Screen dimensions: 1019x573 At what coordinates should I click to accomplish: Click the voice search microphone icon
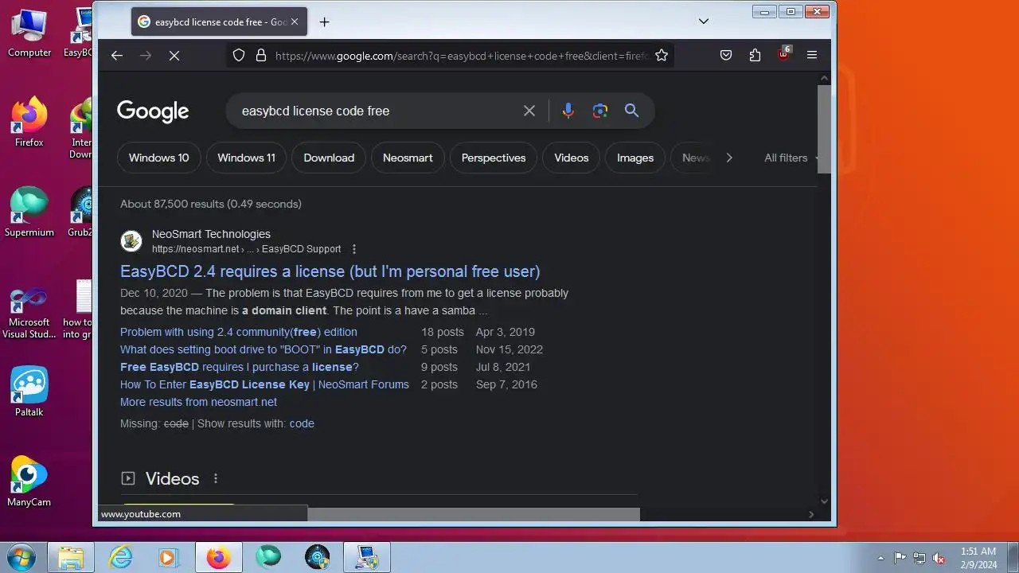pyautogui.click(x=568, y=111)
